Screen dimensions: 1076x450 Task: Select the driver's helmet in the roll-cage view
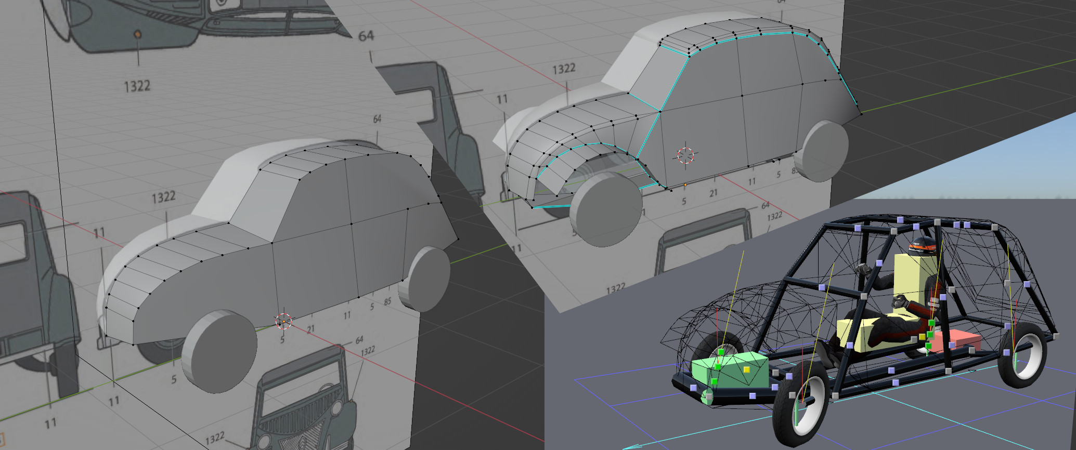pyautogui.click(x=923, y=246)
